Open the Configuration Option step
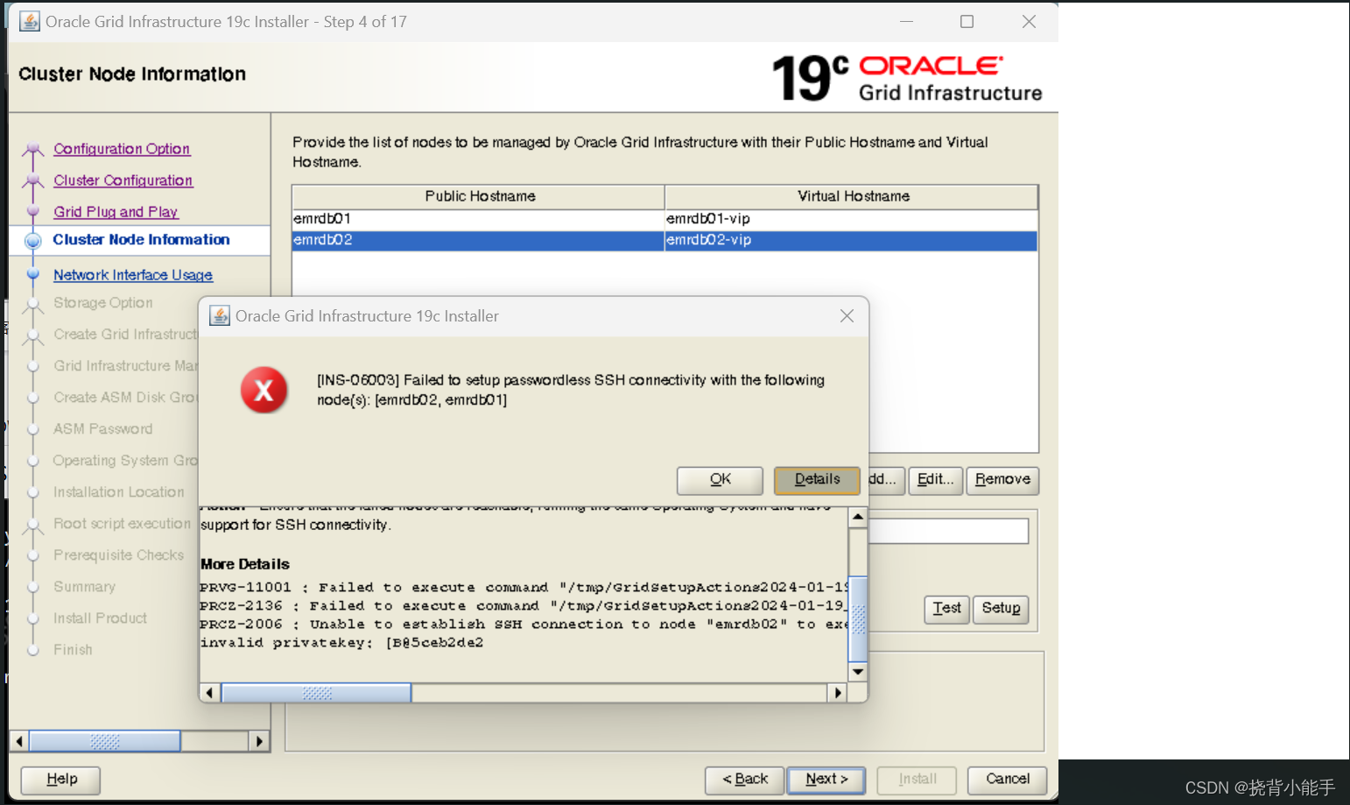The image size is (1350, 805). pos(122,149)
